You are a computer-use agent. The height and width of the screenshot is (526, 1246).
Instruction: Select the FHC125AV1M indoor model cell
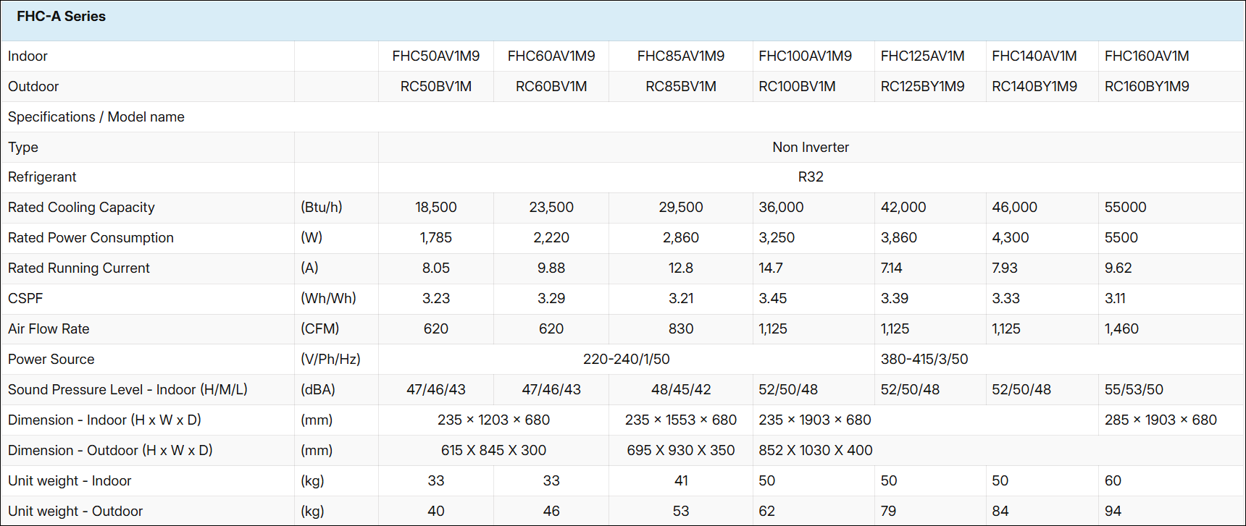coord(922,56)
